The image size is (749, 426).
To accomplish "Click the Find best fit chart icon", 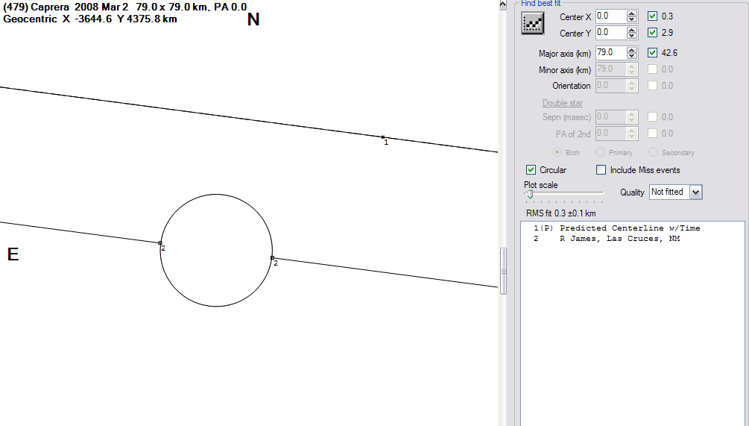I will click(x=533, y=23).
